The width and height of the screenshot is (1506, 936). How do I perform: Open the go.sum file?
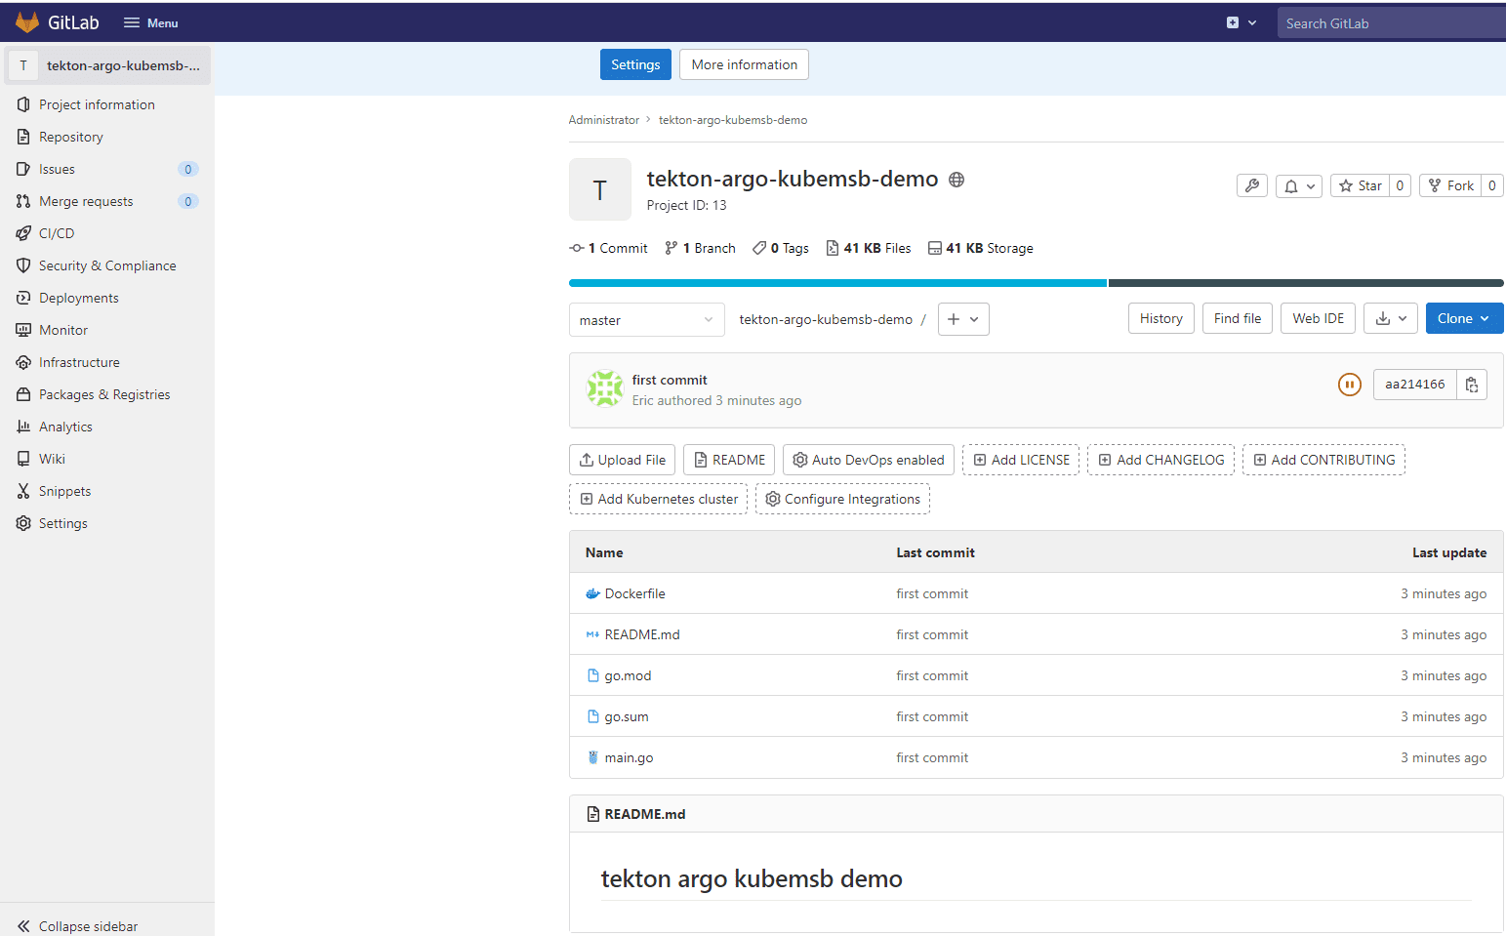[627, 716]
